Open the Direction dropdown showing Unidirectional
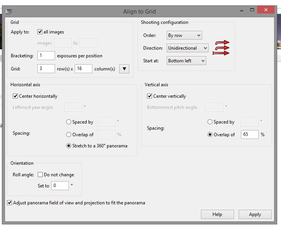This screenshot has width=281, height=229. [x=187, y=48]
